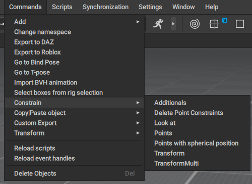This screenshot has width=252, height=184.
Task: Select the Points constraint entry
Action: tap(198, 133)
